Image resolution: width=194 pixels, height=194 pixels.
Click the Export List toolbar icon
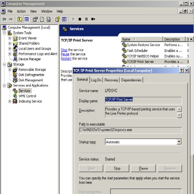tap(49, 19)
